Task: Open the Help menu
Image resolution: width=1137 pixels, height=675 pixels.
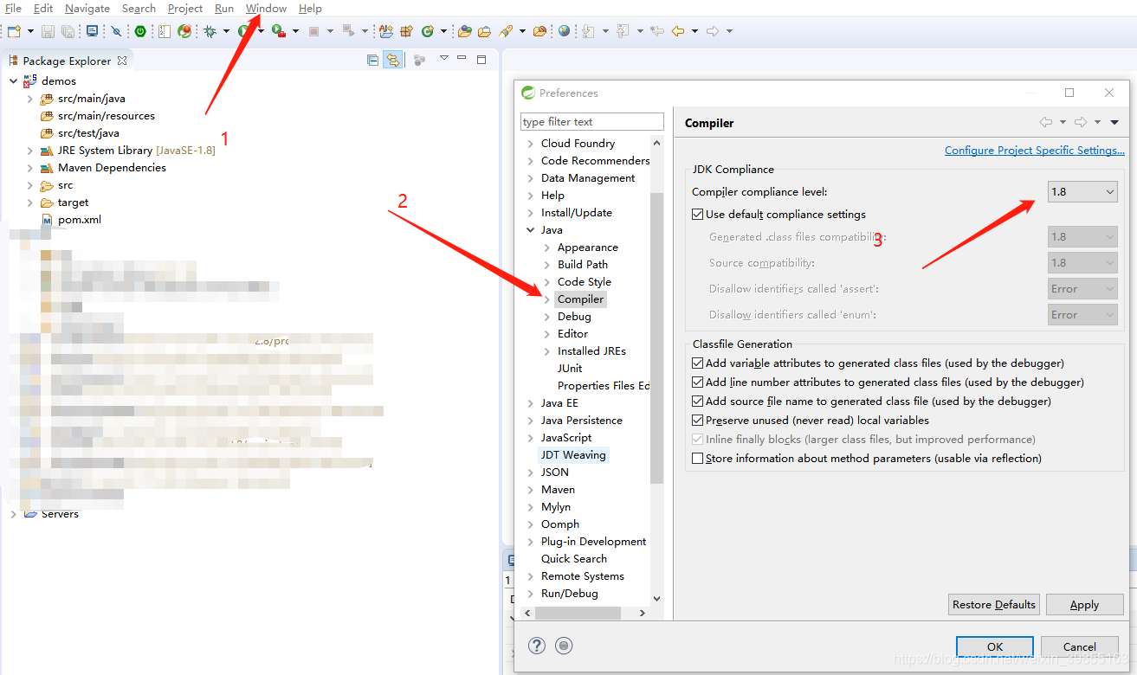Action: pyautogui.click(x=310, y=8)
